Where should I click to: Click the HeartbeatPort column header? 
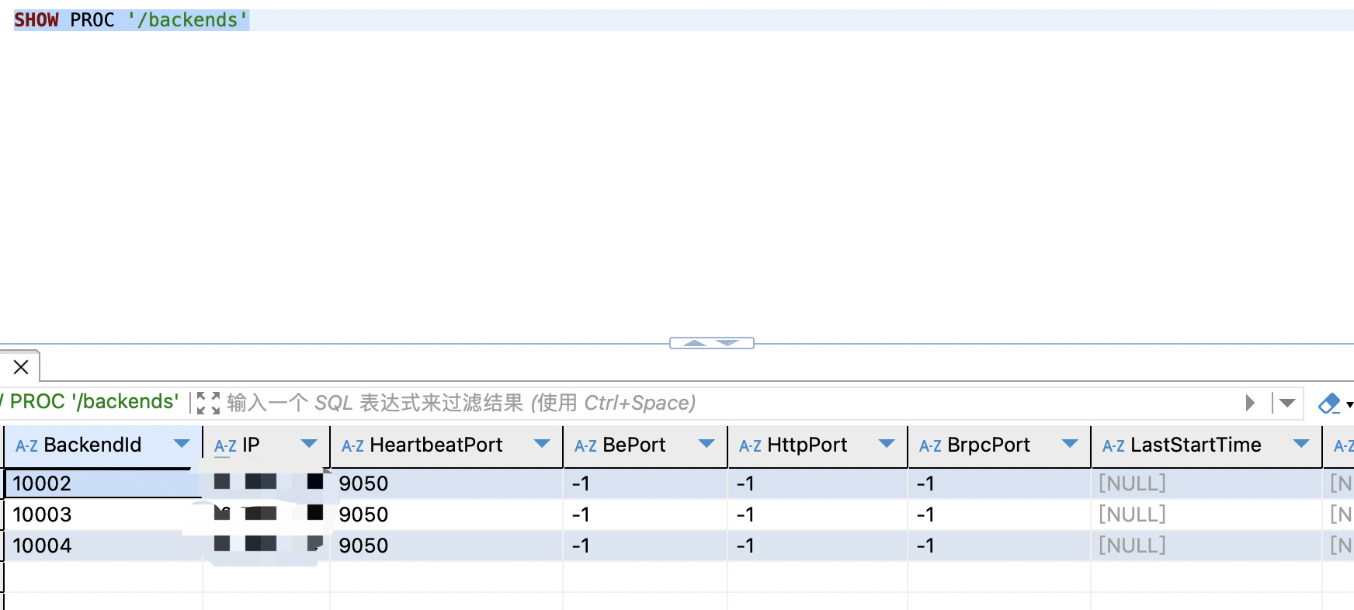coord(436,445)
